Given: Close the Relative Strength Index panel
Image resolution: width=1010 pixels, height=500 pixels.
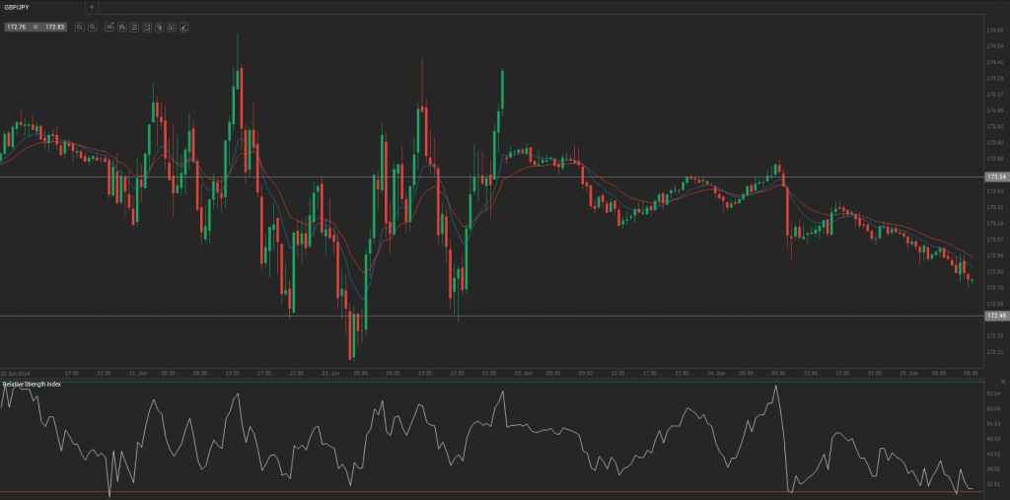Looking at the screenshot, I should click(x=1002, y=382).
